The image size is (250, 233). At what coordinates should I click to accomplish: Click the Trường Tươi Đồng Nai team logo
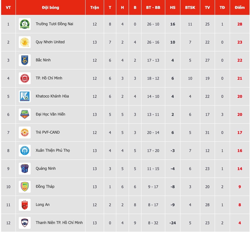pos(25,24)
